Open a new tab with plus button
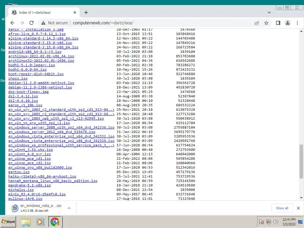 (86, 12)
